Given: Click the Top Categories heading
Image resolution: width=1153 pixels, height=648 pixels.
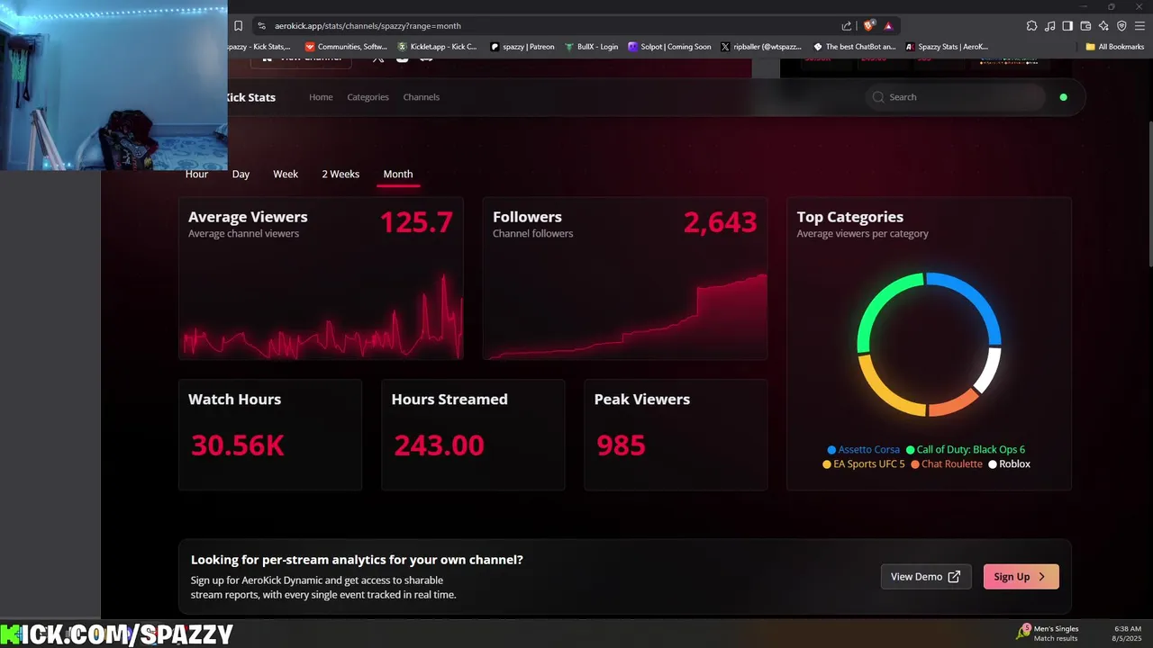Looking at the screenshot, I should click(x=849, y=217).
